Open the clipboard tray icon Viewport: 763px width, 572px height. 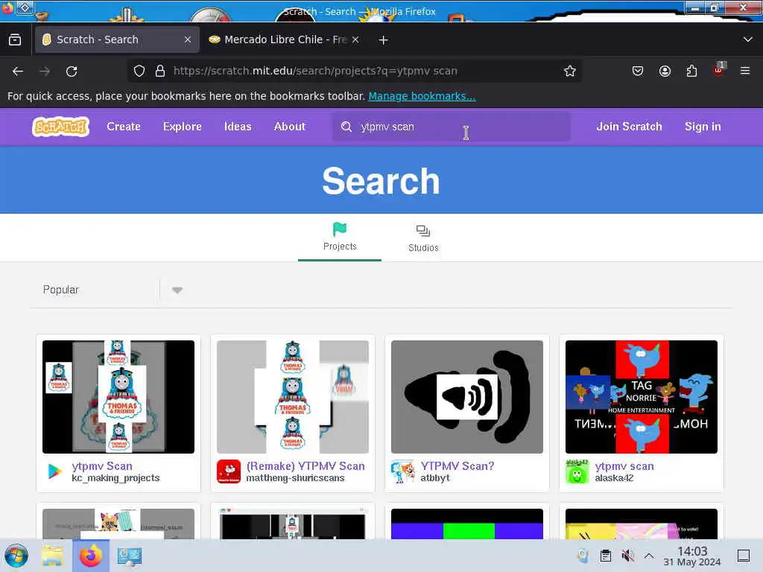tap(606, 556)
